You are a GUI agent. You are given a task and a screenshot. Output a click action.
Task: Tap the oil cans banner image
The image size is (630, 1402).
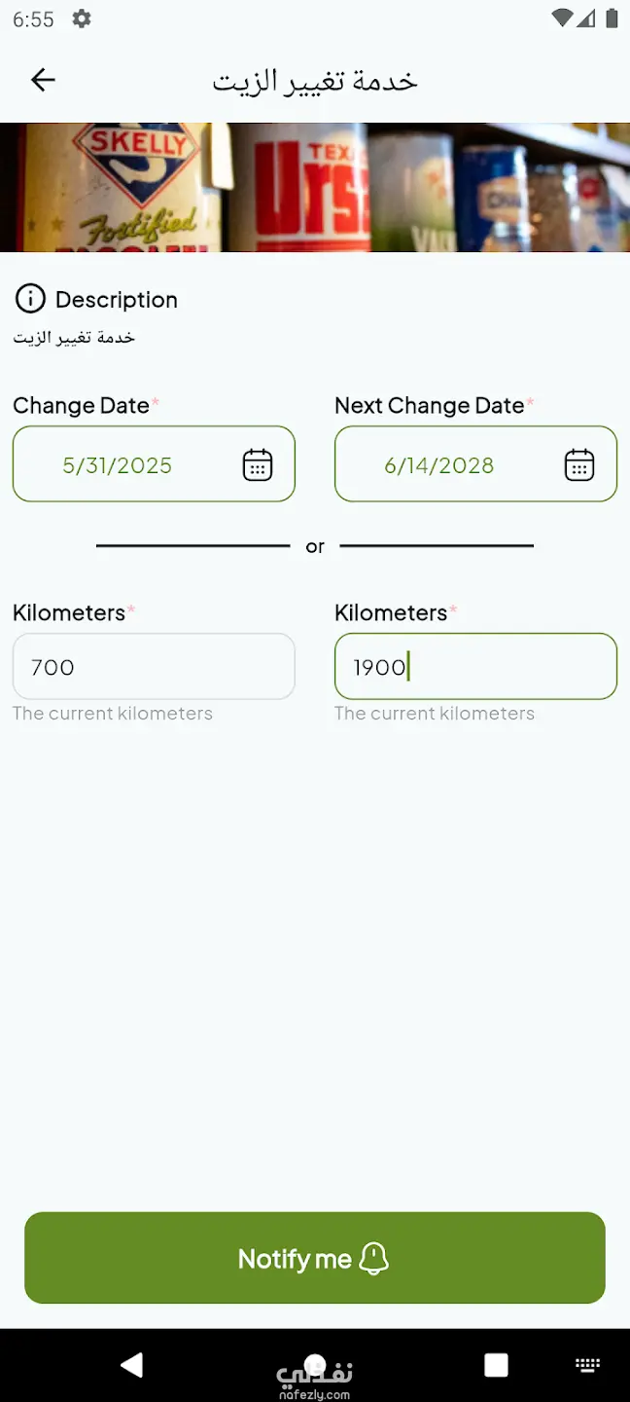[x=315, y=187]
